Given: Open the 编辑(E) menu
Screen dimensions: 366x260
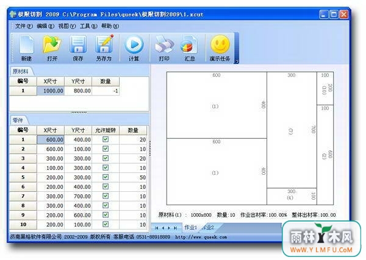Looking at the screenshot, I should [x=46, y=26].
